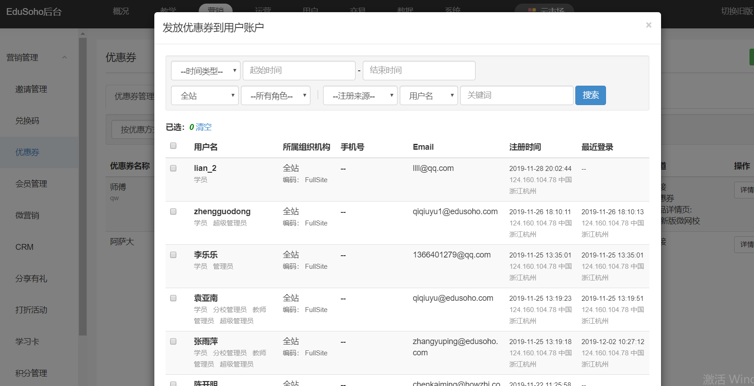Screen dimensions: 754x386
Task: Tick the select-all users checkbox
Action: [x=173, y=146]
